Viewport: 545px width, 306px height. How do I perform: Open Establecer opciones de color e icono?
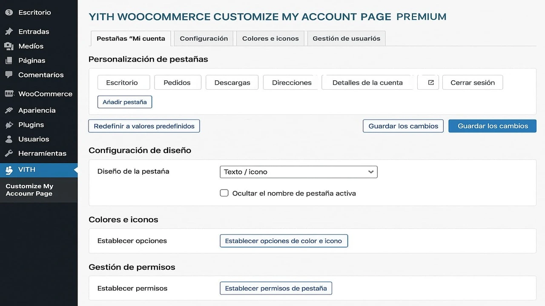click(x=283, y=241)
